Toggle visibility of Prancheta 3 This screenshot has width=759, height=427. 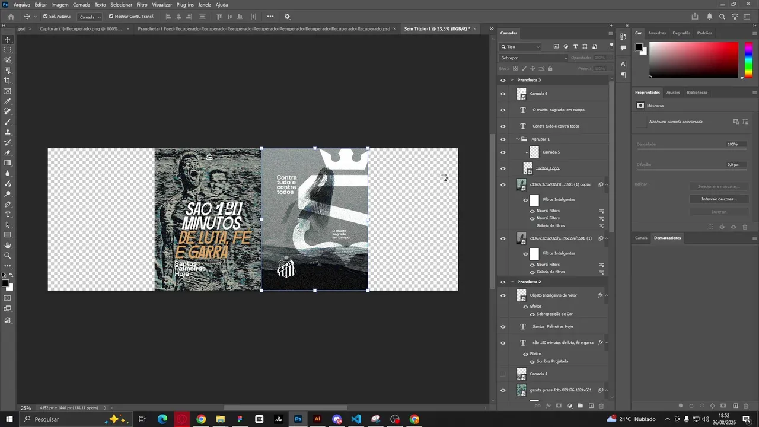click(x=503, y=80)
